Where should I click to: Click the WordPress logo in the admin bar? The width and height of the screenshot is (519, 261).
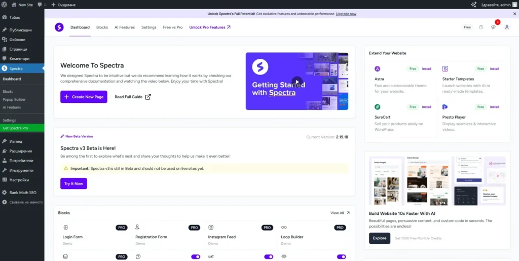[x=4, y=5]
